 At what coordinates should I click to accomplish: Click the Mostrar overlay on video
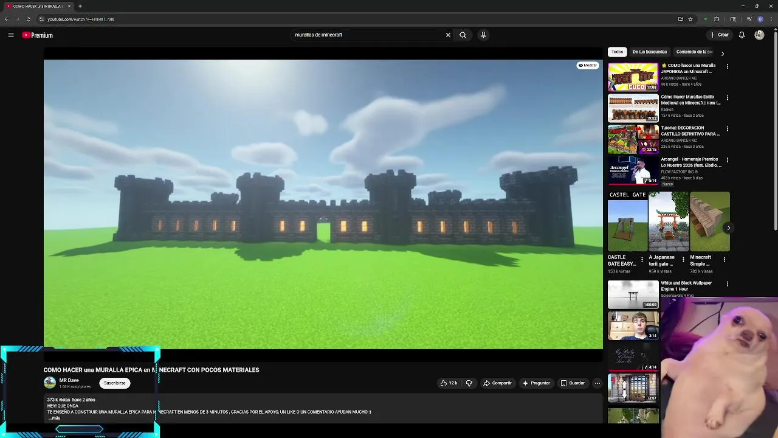(588, 66)
